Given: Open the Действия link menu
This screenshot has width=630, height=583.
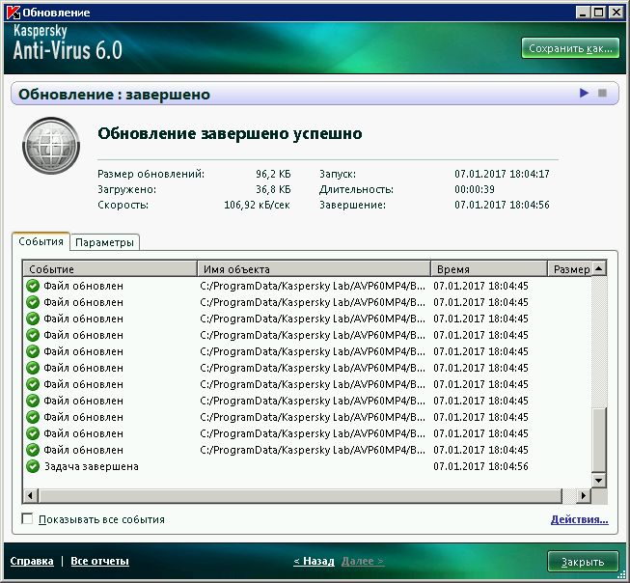Looking at the screenshot, I should pos(580,519).
